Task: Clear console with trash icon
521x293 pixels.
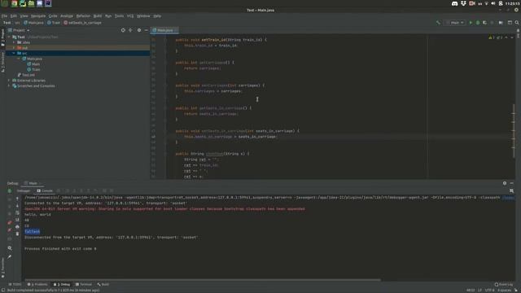Action: pyautogui.click(x=17, y=234)
